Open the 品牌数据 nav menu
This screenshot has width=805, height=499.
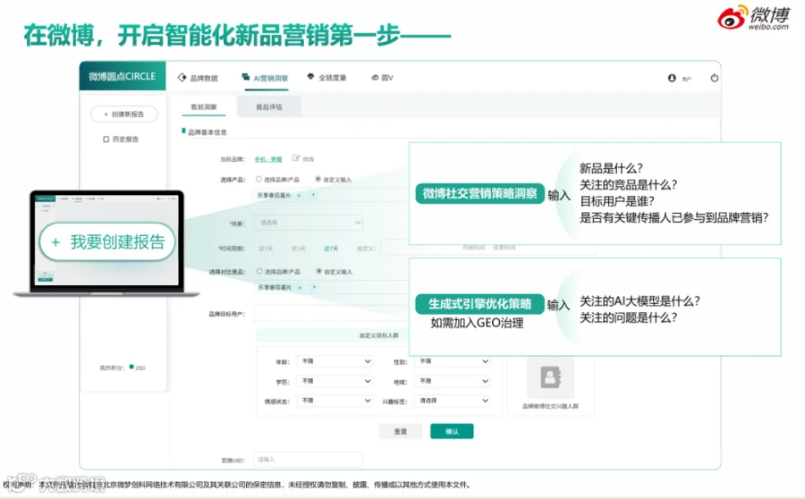click(x=198, y=78)
